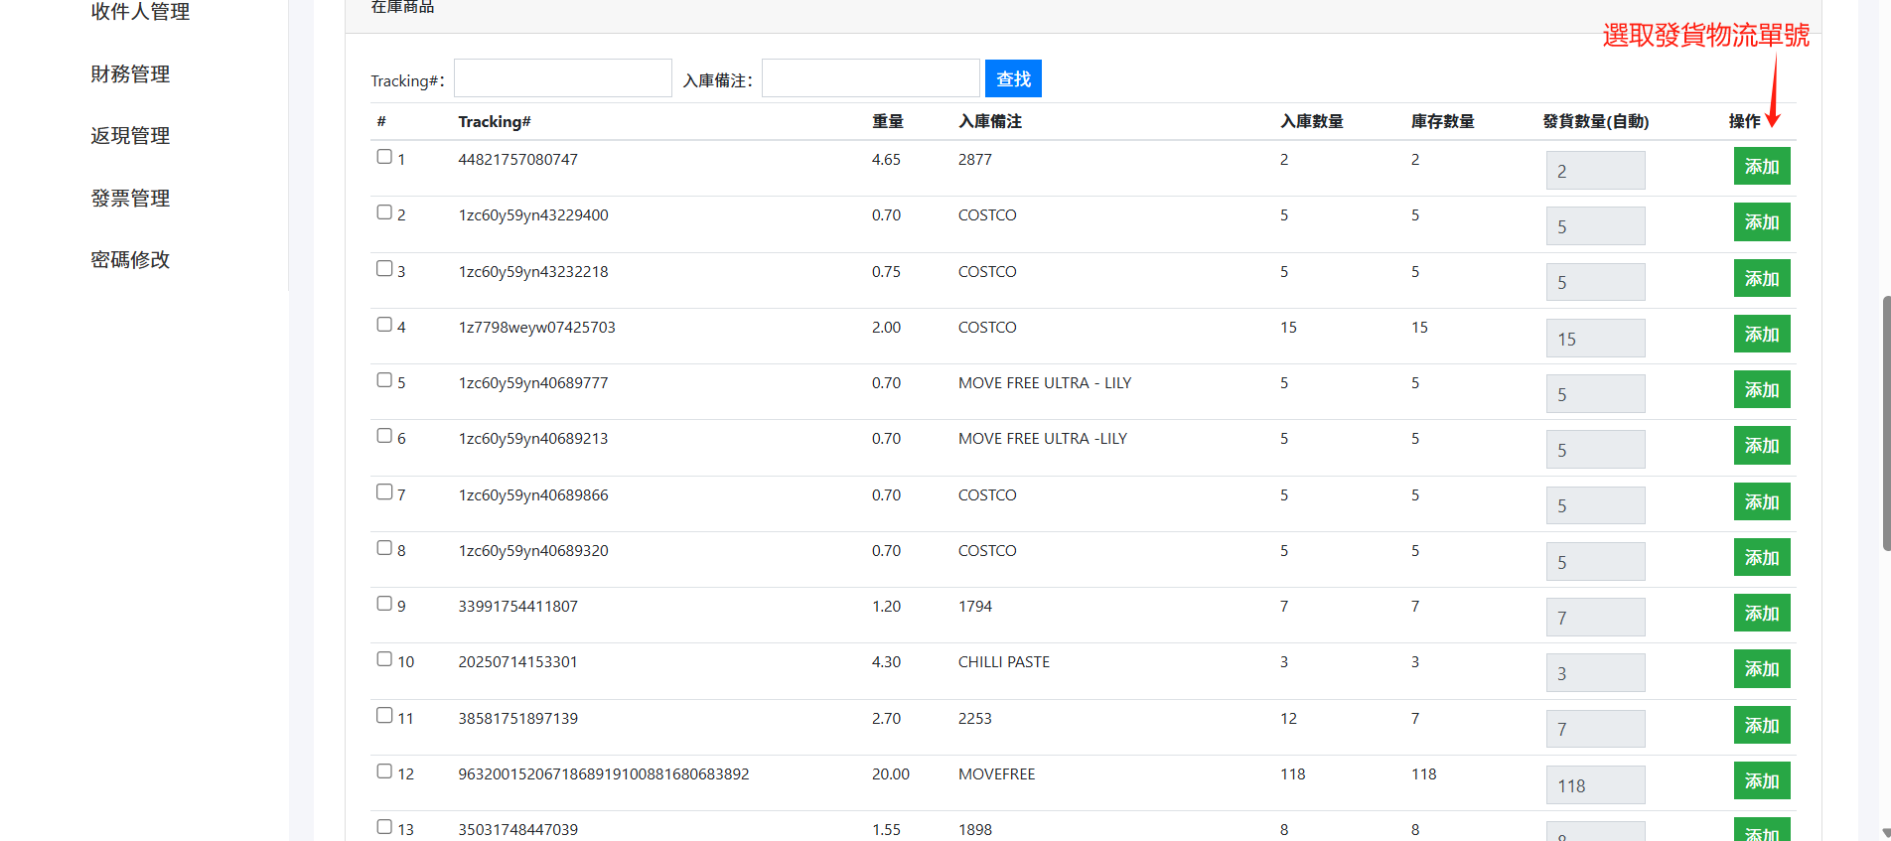This screenshot has height=841, width=1891.
Task: Open 收件人管理 sidebar item
Action: 140,12
